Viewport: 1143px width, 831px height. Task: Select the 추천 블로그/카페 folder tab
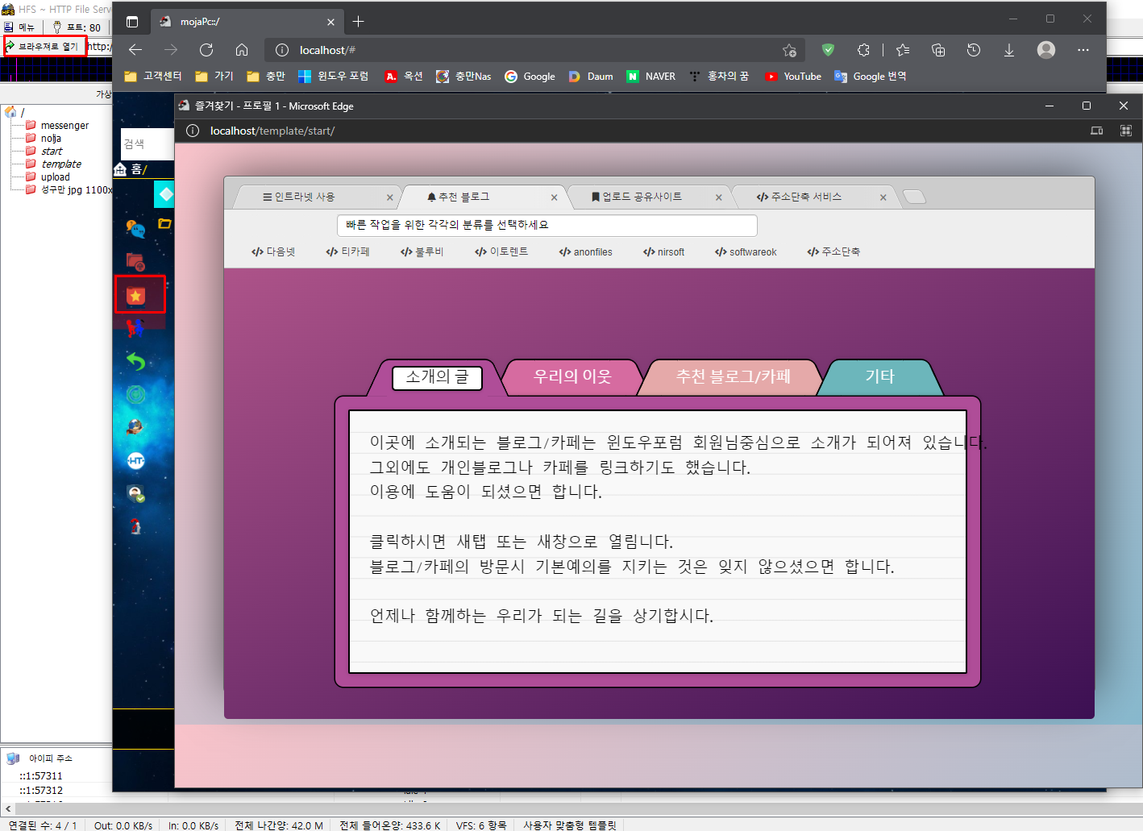(733, 376)
